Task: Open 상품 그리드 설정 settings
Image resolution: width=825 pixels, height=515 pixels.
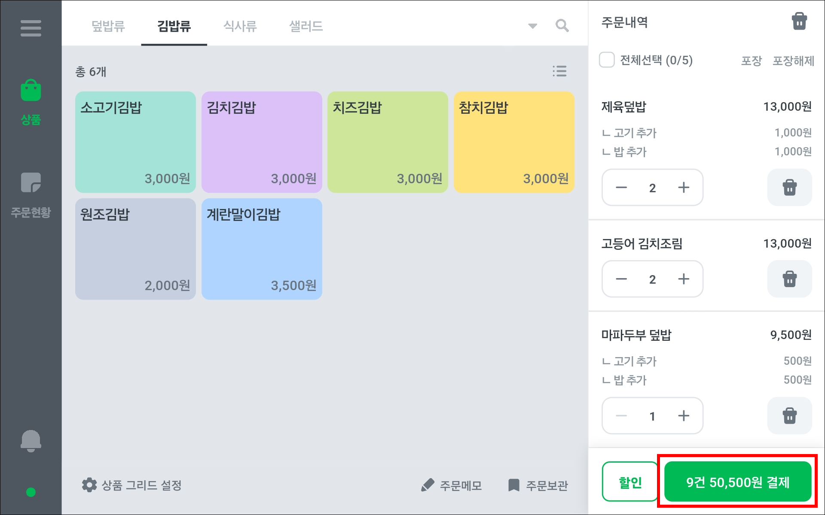Action: click(x=132, y=485)
